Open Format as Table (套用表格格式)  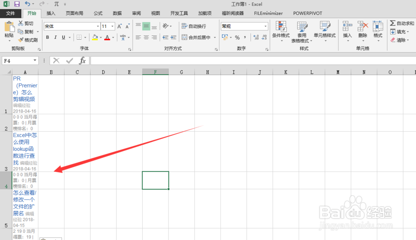tap(302, 32)
